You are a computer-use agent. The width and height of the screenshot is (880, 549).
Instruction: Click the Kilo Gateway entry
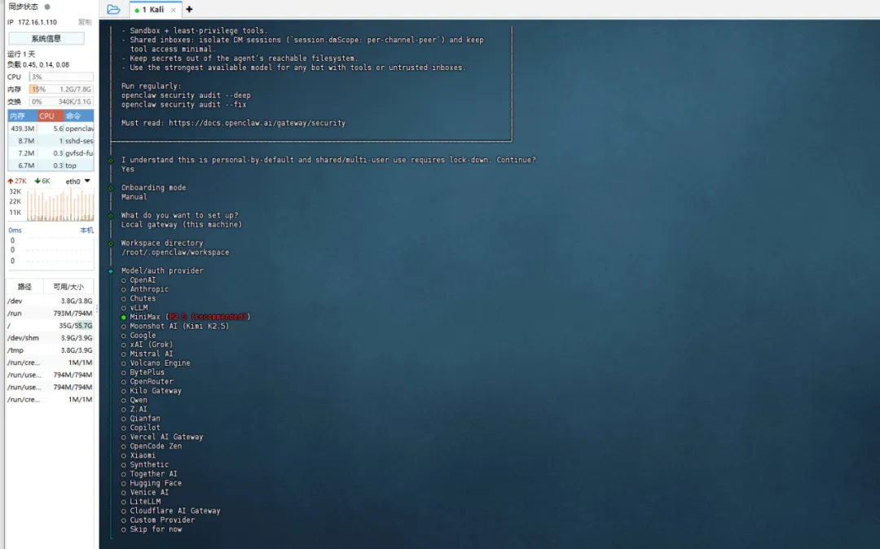[x=152, y=390]
